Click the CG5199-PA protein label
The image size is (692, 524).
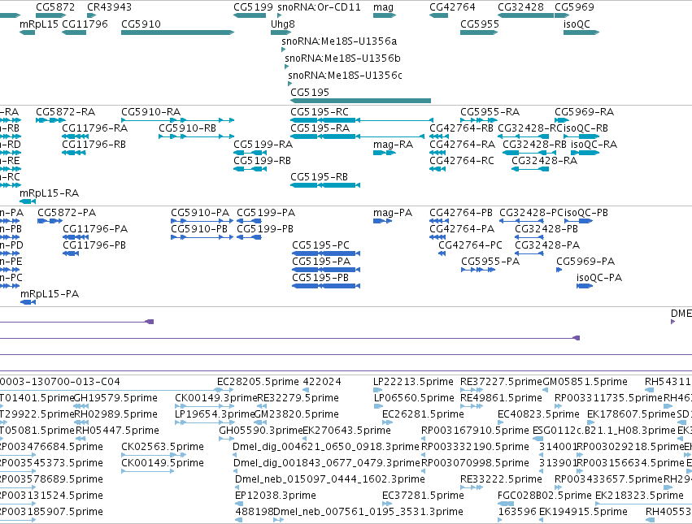click(266, 213)
